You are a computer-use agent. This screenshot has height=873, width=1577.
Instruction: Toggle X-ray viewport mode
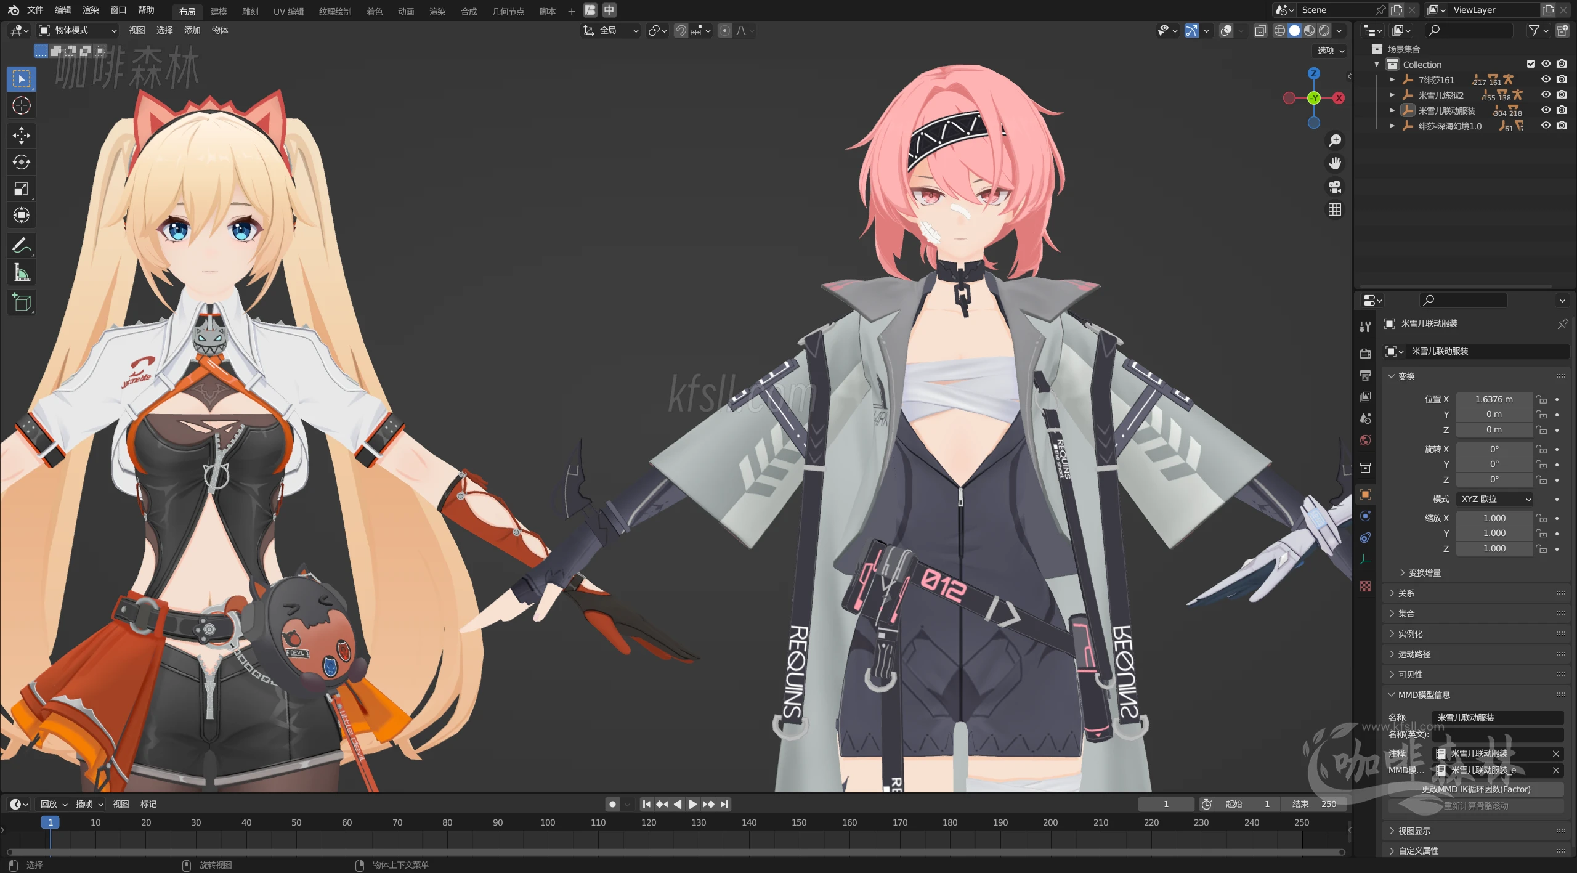[1260, 30]
